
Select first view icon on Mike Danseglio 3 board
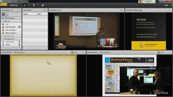159,53
